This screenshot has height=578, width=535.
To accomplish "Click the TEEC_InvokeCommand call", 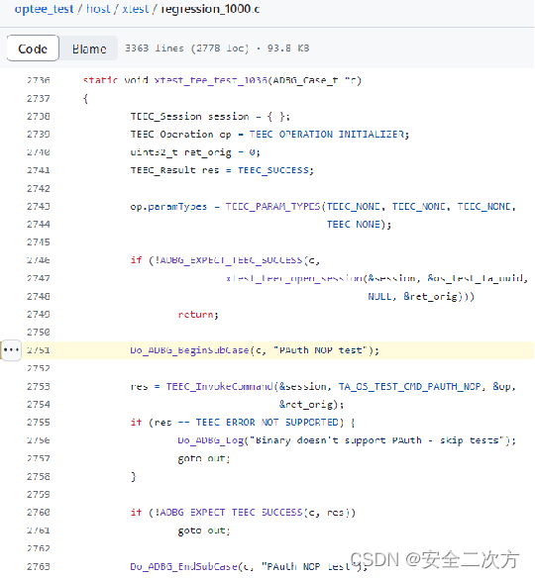I will point(220,386).
